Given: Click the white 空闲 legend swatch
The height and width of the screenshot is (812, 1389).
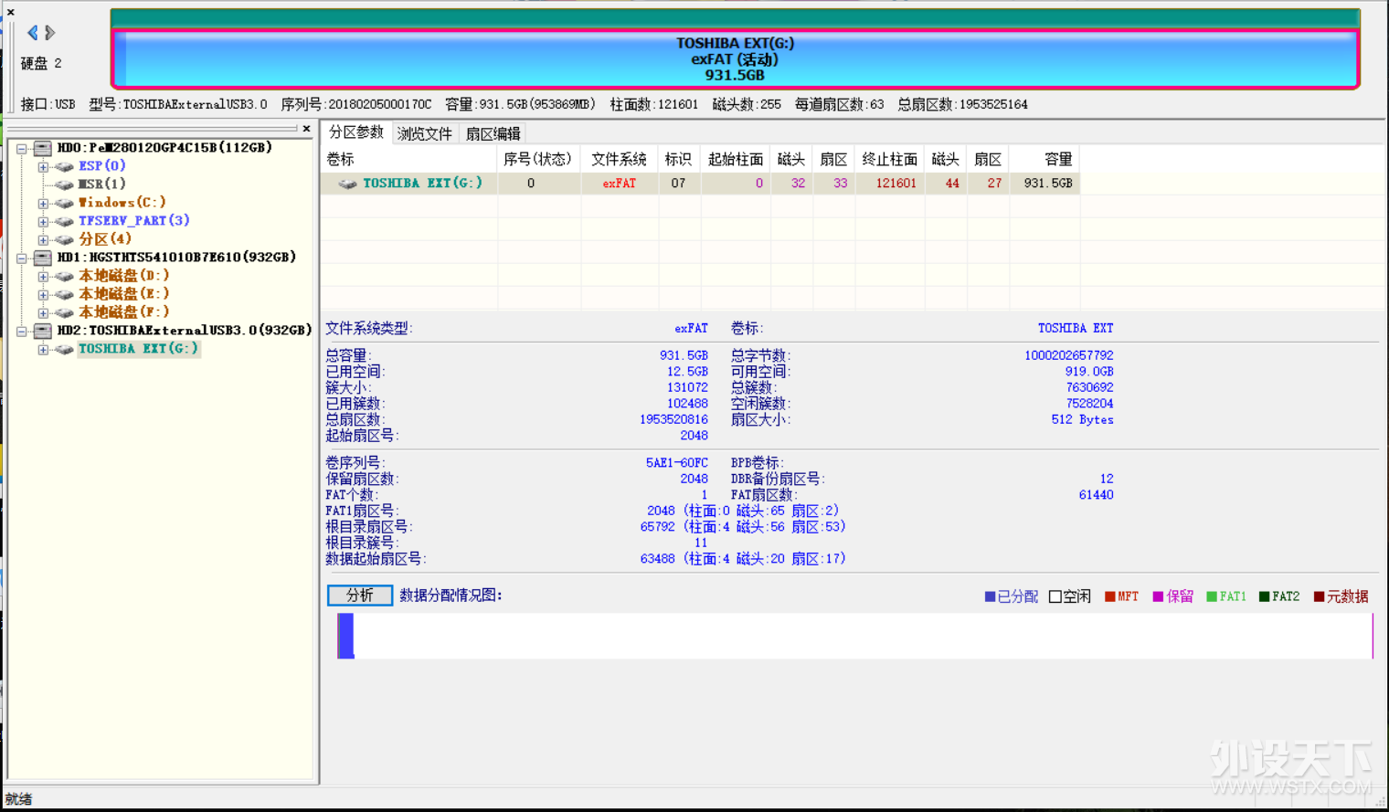Looking at the screenshot, I should 1055,596.
